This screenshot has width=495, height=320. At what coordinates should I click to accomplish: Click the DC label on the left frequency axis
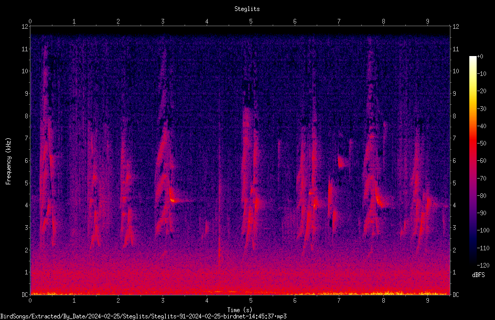click(x=25, y=294)
